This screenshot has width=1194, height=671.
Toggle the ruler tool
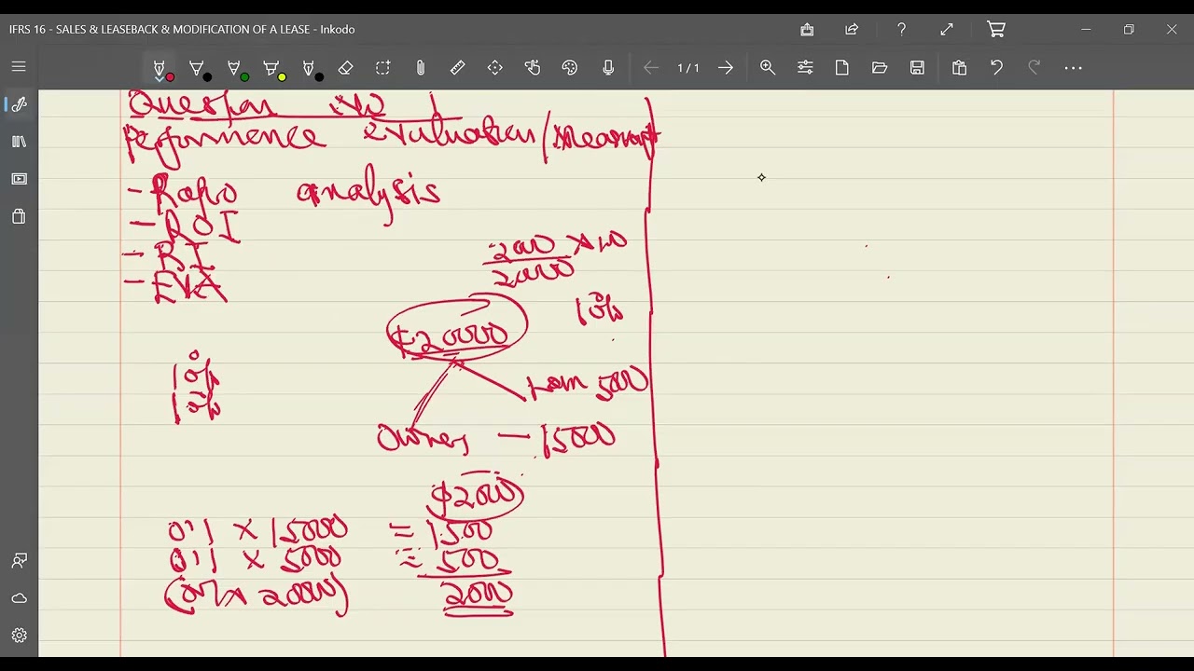(x=458, y=68)
